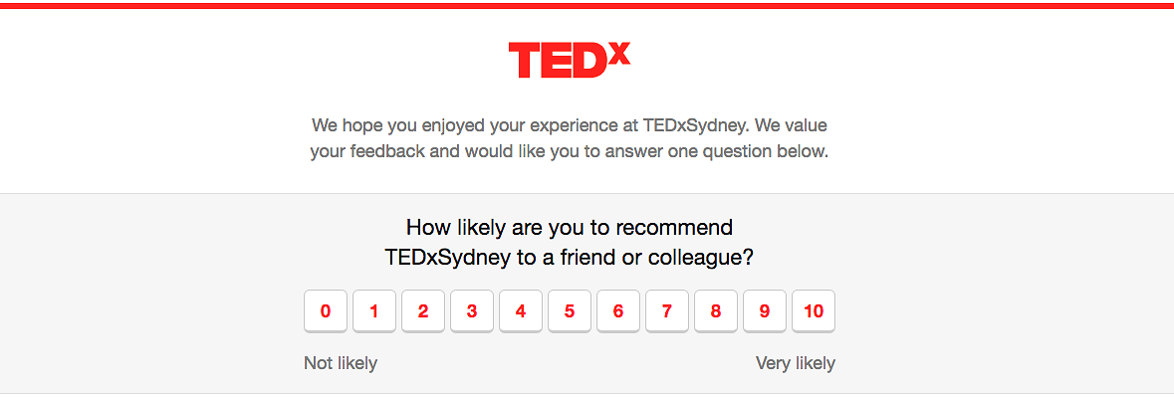
Task: Click the bold red TED letters
Action: 557,61
